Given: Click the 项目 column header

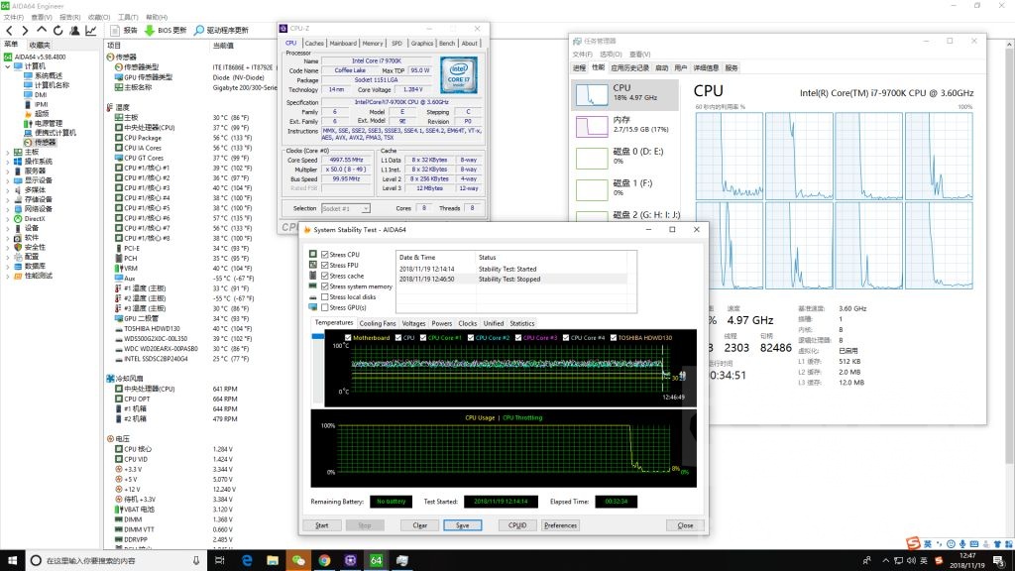Looking at the screenshot, I should (x=114, y=46).
